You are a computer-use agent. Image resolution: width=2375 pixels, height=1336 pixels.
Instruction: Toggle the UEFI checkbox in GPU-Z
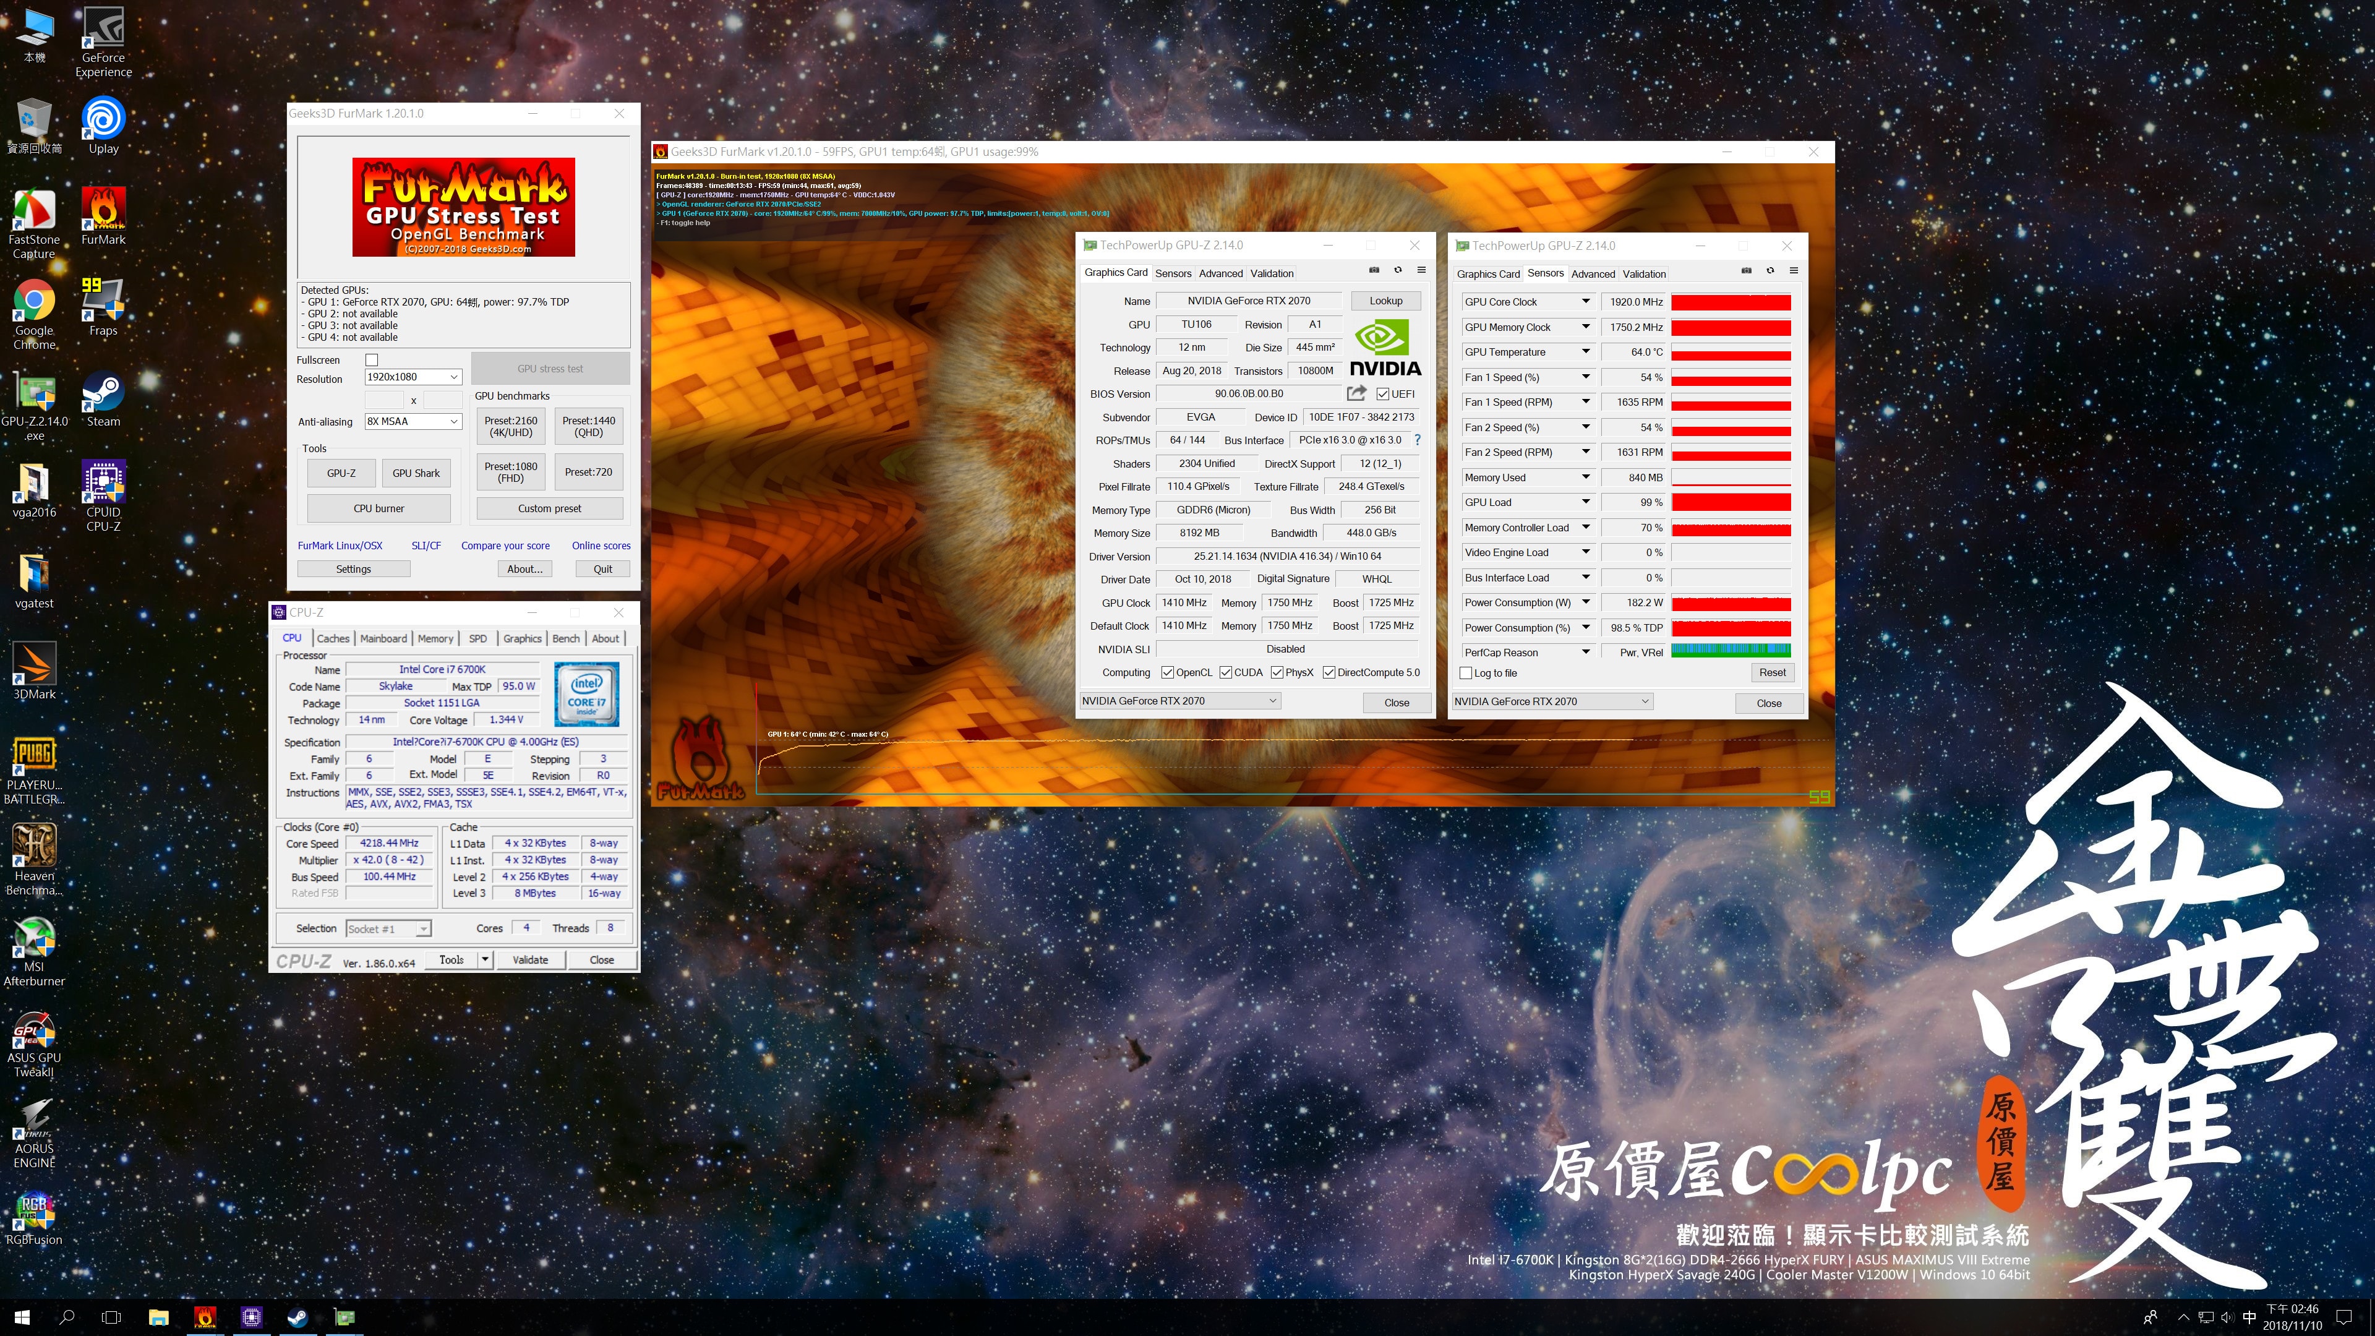click(1383, 395)
